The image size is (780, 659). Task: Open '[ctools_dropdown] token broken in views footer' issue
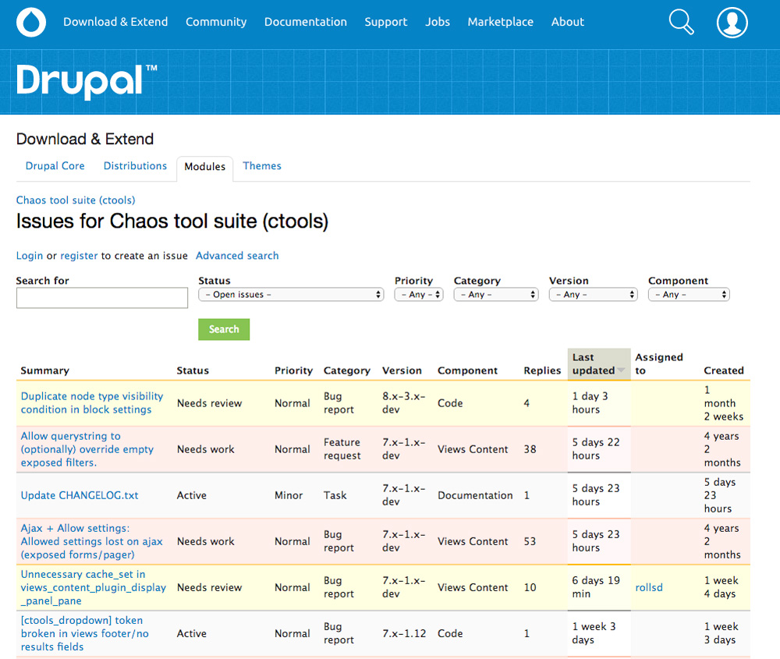coord(84,633)
